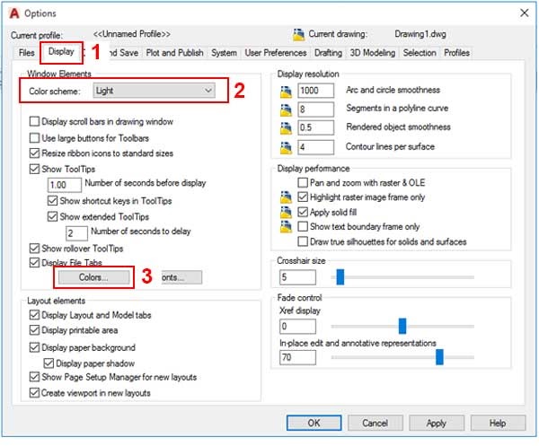Image resolution: width=539 pixels, height=446 pixels.
Task: Click the Segments in a polyline curve field
Action: [x=315, y=109]
